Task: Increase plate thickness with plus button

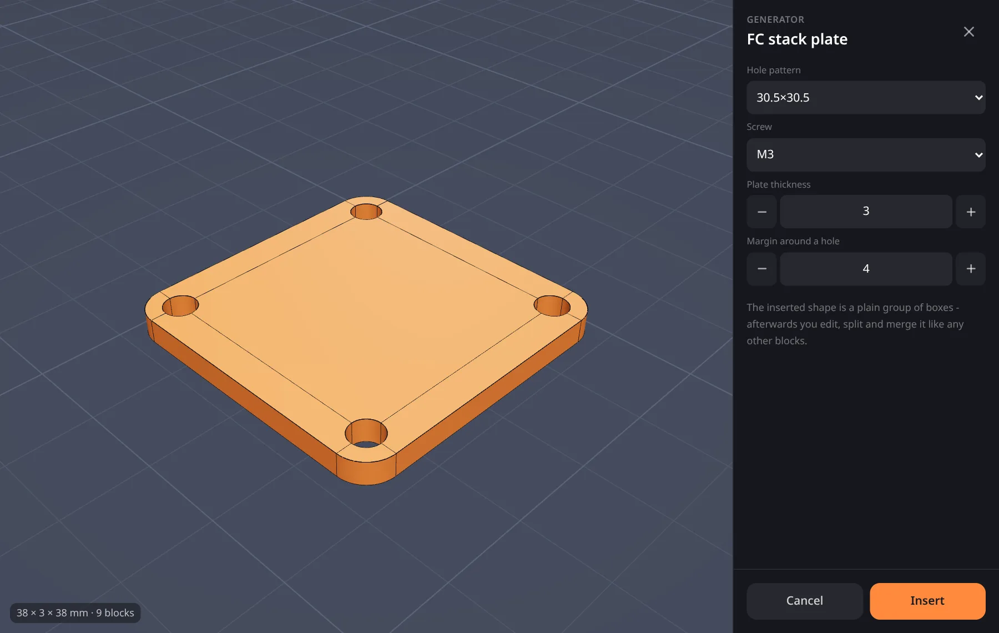Action: point(971,212)
